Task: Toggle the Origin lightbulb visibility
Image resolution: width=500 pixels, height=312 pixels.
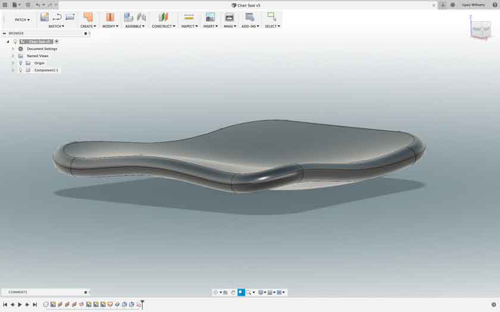Action: [x=21, y=63]
